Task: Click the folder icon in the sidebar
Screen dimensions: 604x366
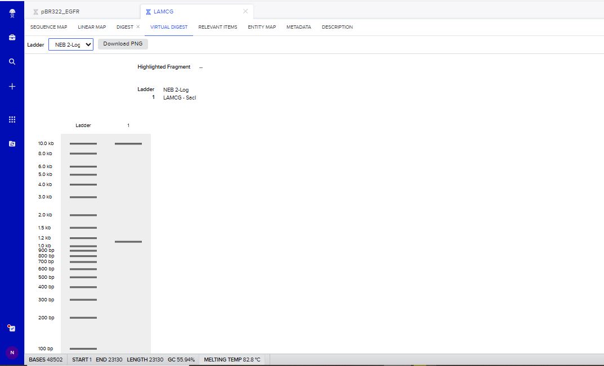Action: [x=12, y=144]
